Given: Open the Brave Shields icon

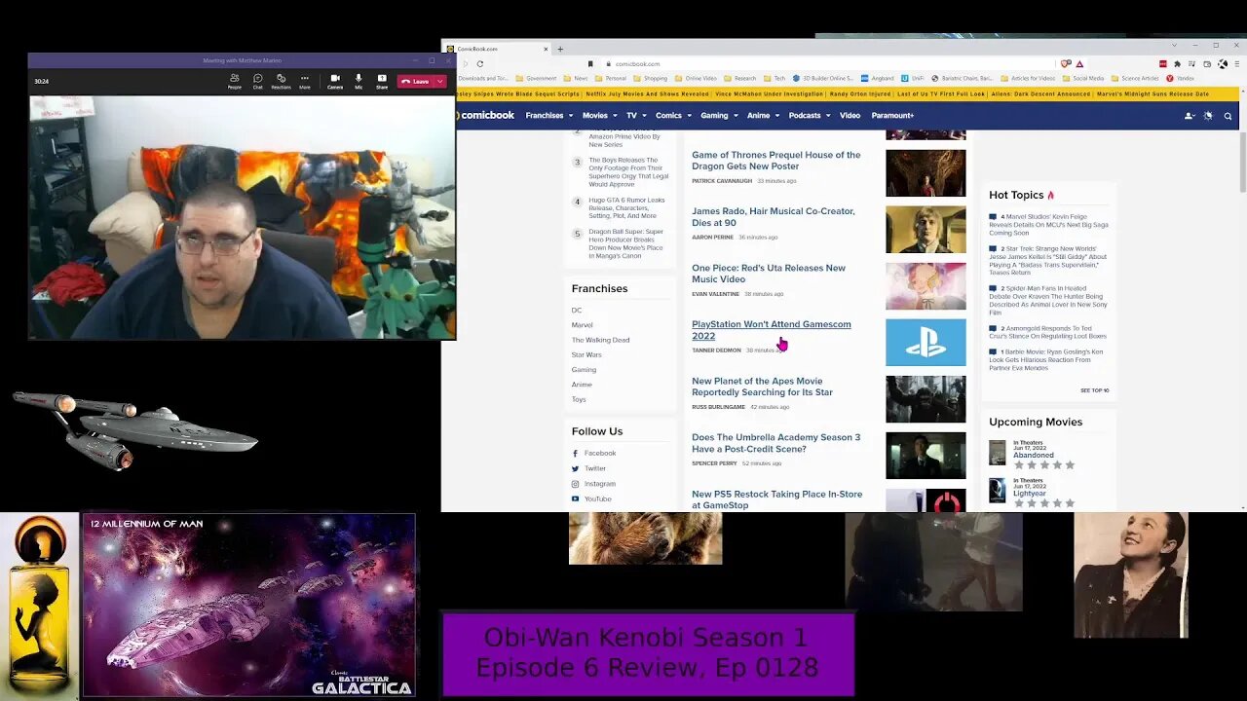Looking at the screenshot, I should 1067,63.
